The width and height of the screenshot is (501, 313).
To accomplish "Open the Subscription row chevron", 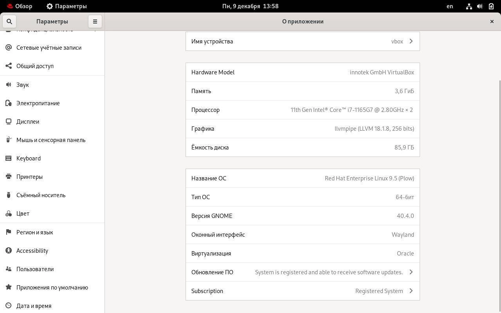I will point(411,291).
